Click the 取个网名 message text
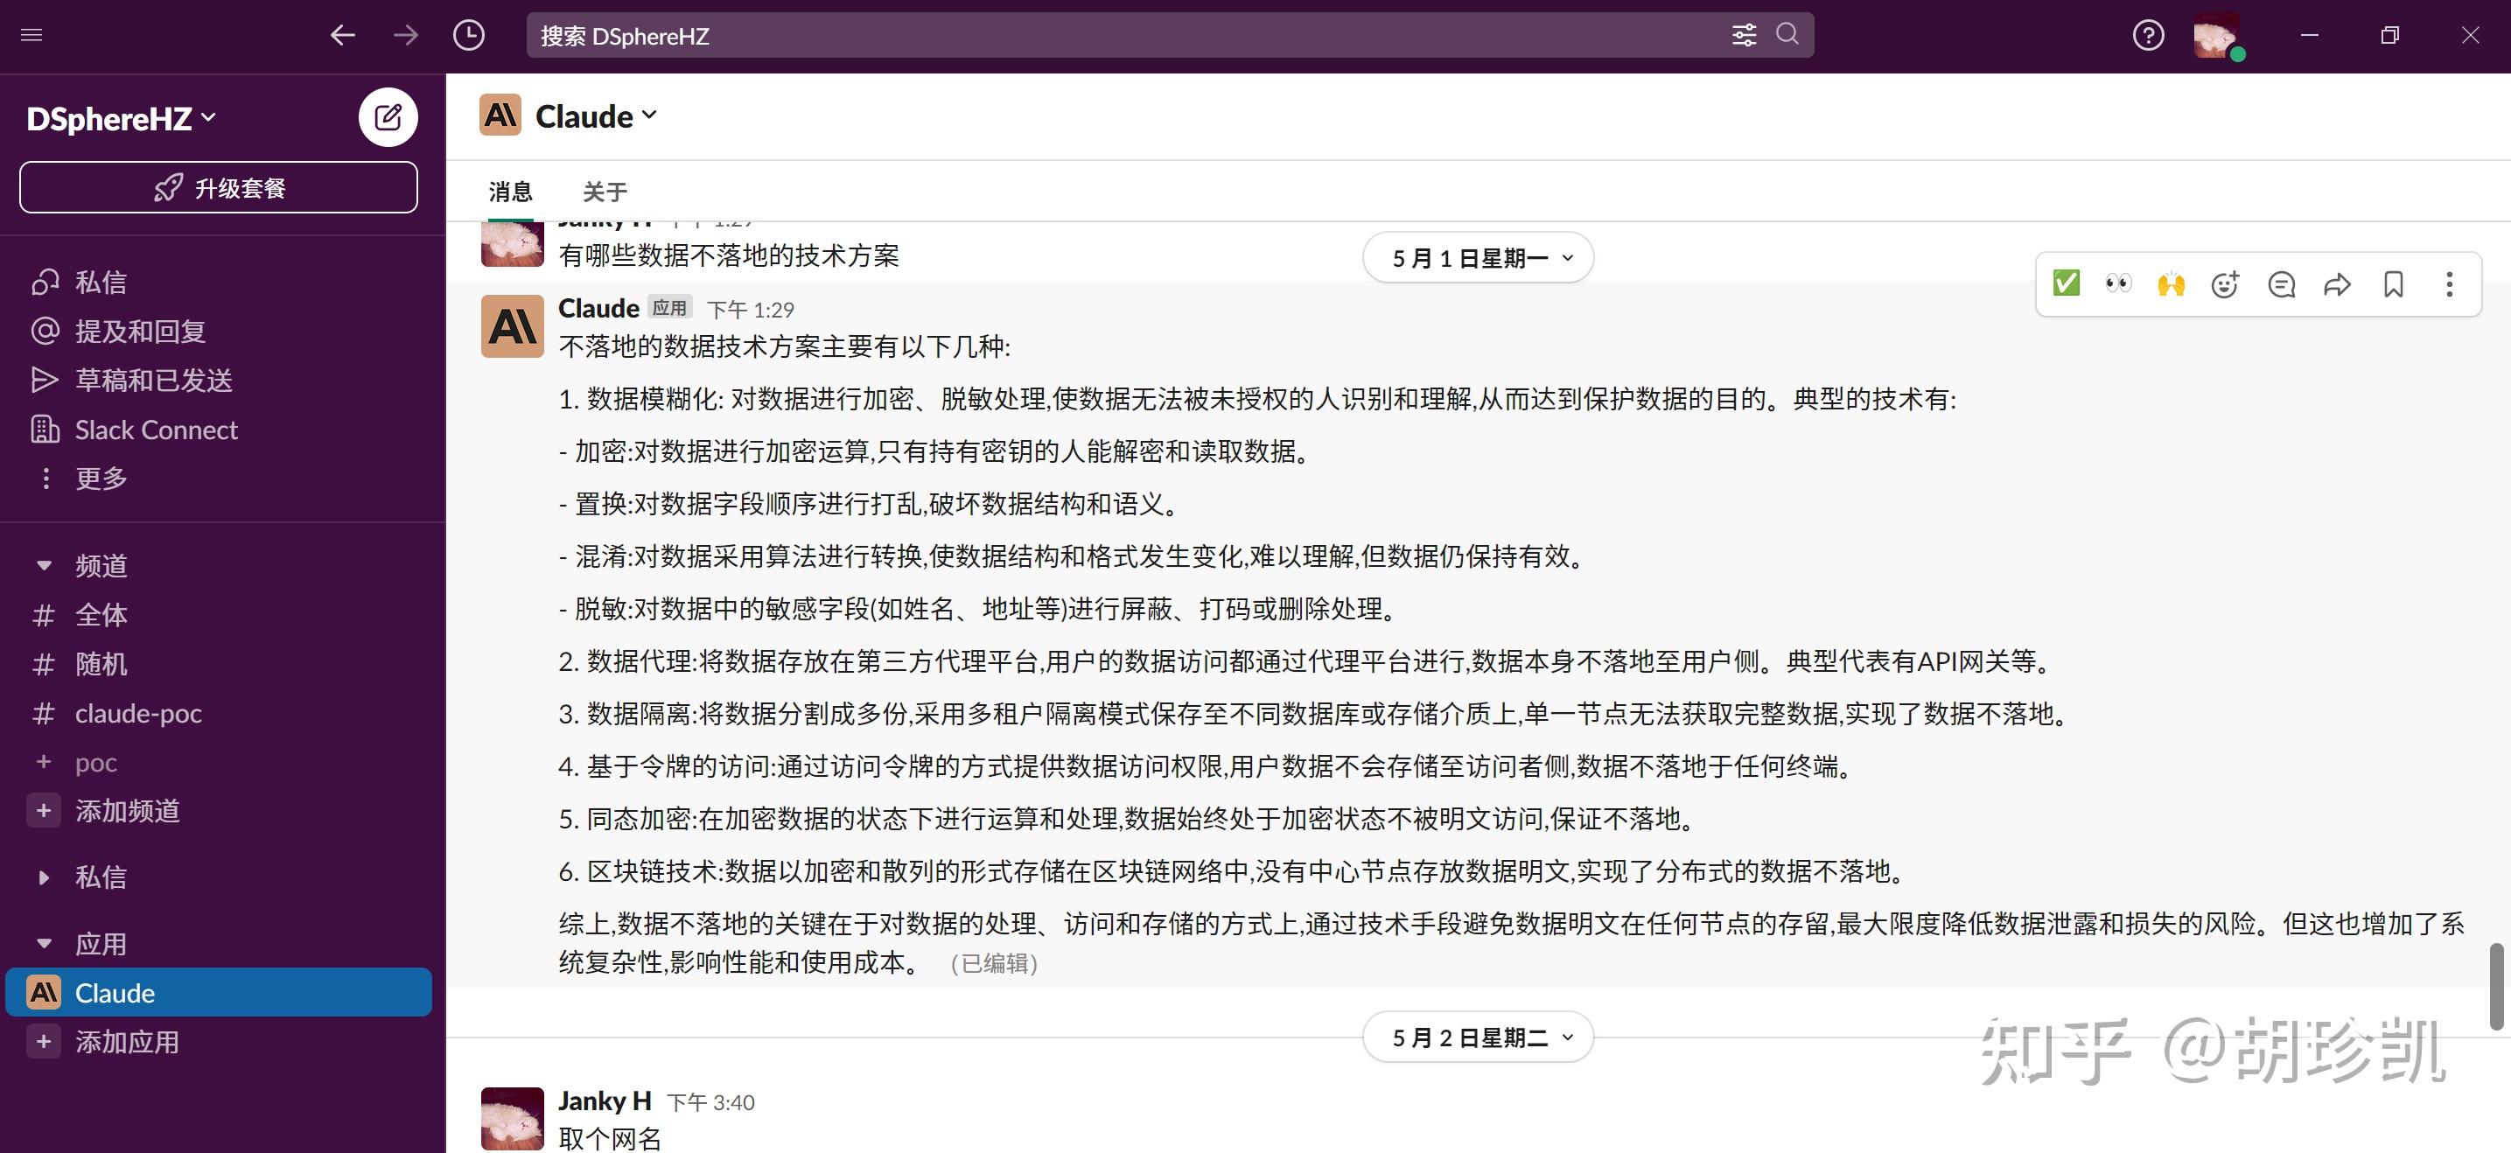 [x=610, y=1137]
